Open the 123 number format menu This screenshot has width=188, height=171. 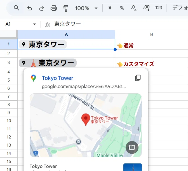pos(159,8)
